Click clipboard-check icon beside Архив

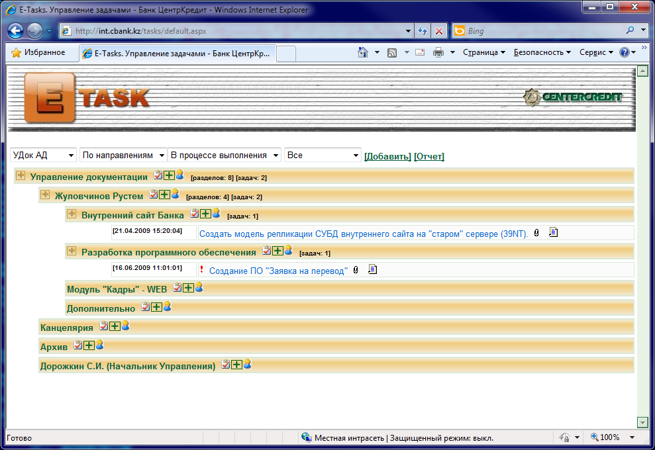coord(77,345)
